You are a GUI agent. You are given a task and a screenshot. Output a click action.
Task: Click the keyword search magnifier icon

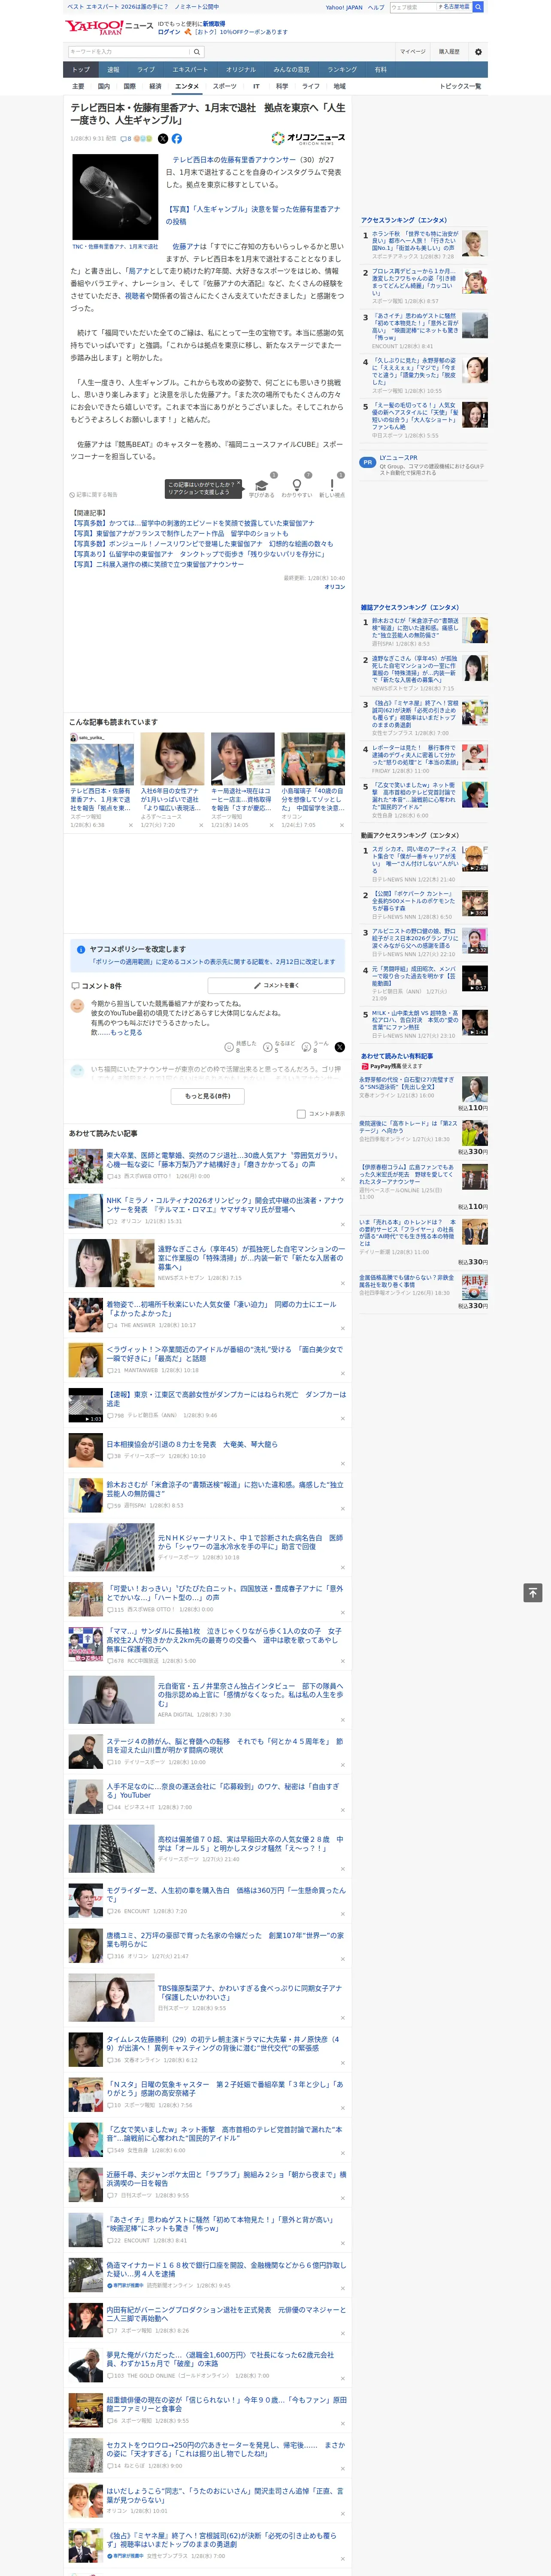click(x=197, y=51)
